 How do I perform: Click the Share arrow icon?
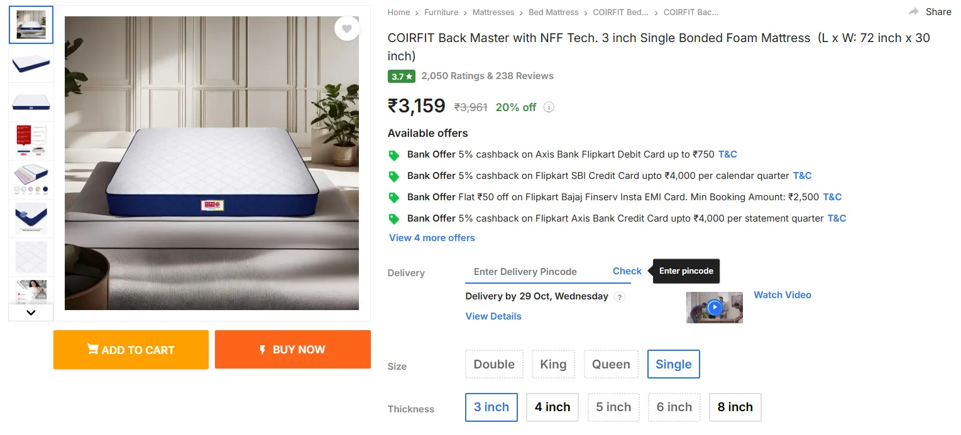914,12
